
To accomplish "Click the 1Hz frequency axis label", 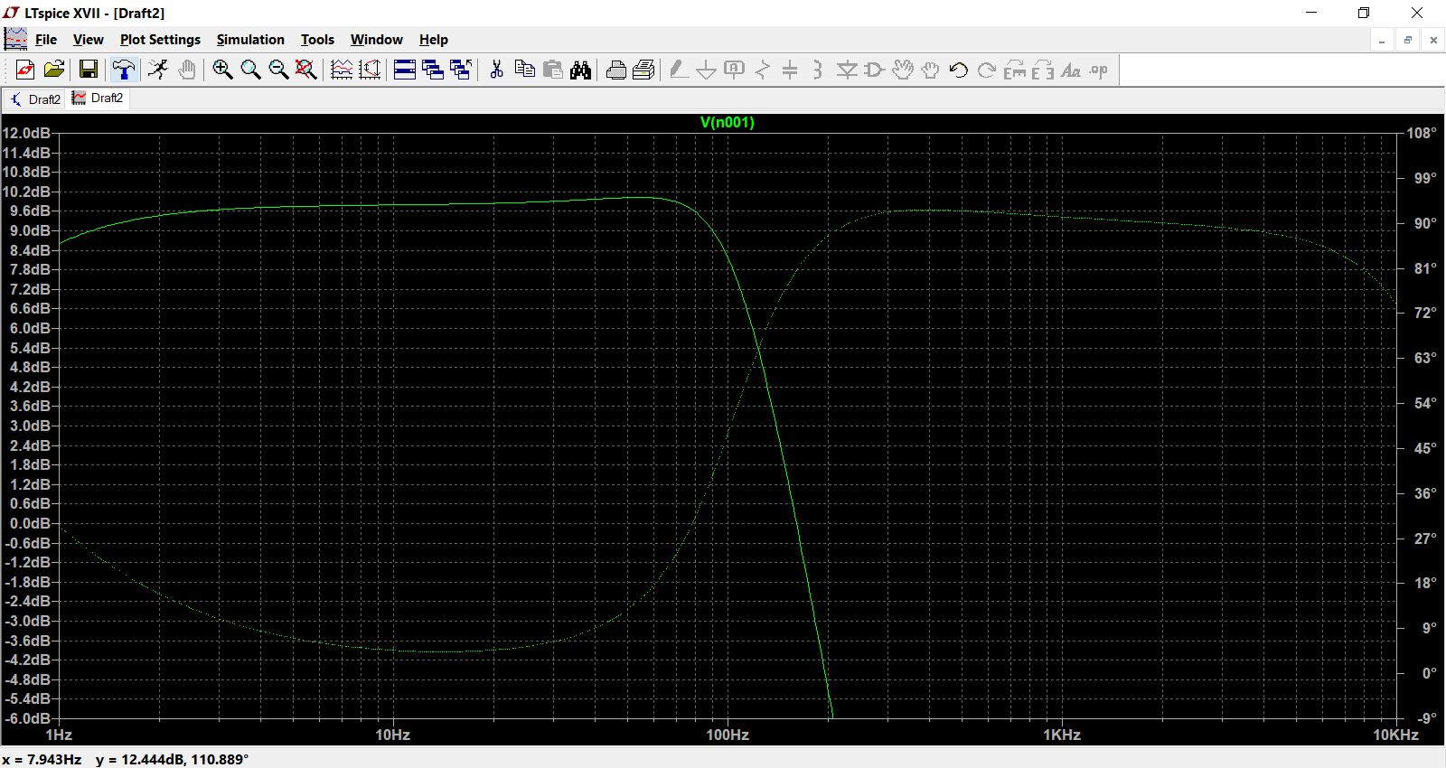I will [59, 735].
